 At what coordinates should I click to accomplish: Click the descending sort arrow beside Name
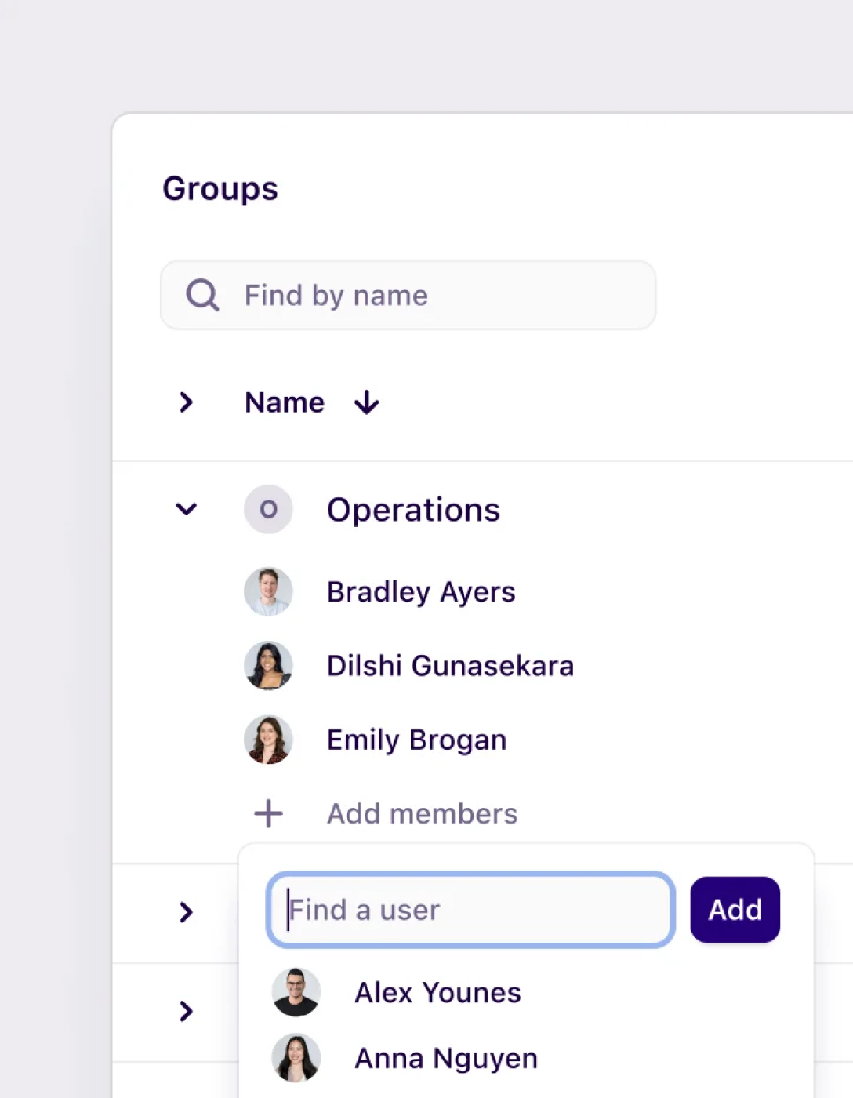365,402
